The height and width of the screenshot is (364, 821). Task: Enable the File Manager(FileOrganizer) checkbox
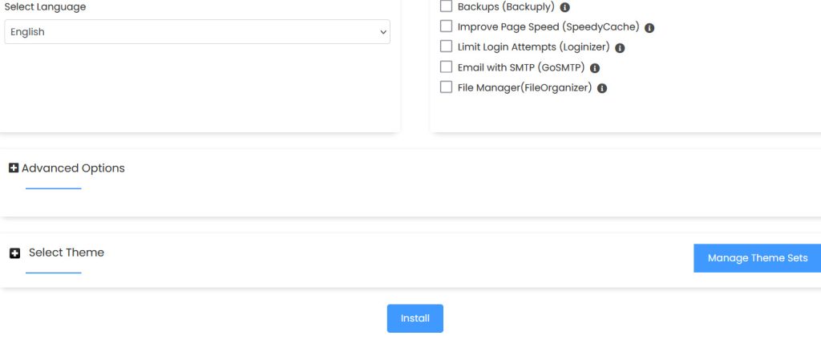(x=446, y=87)
